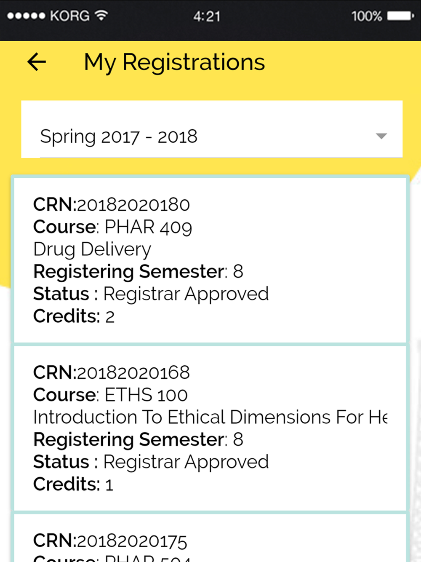The height and width of the screenshot is (562, 421).
Task: Click the Wi-Fi icon in status bar
Action: (x=101, y=16)
